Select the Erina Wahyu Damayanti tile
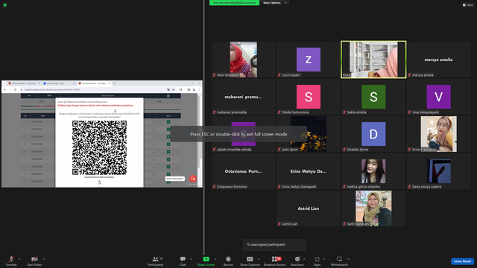Image resolution: width=477 pixels, height=268 pixels. coord(309,171)
